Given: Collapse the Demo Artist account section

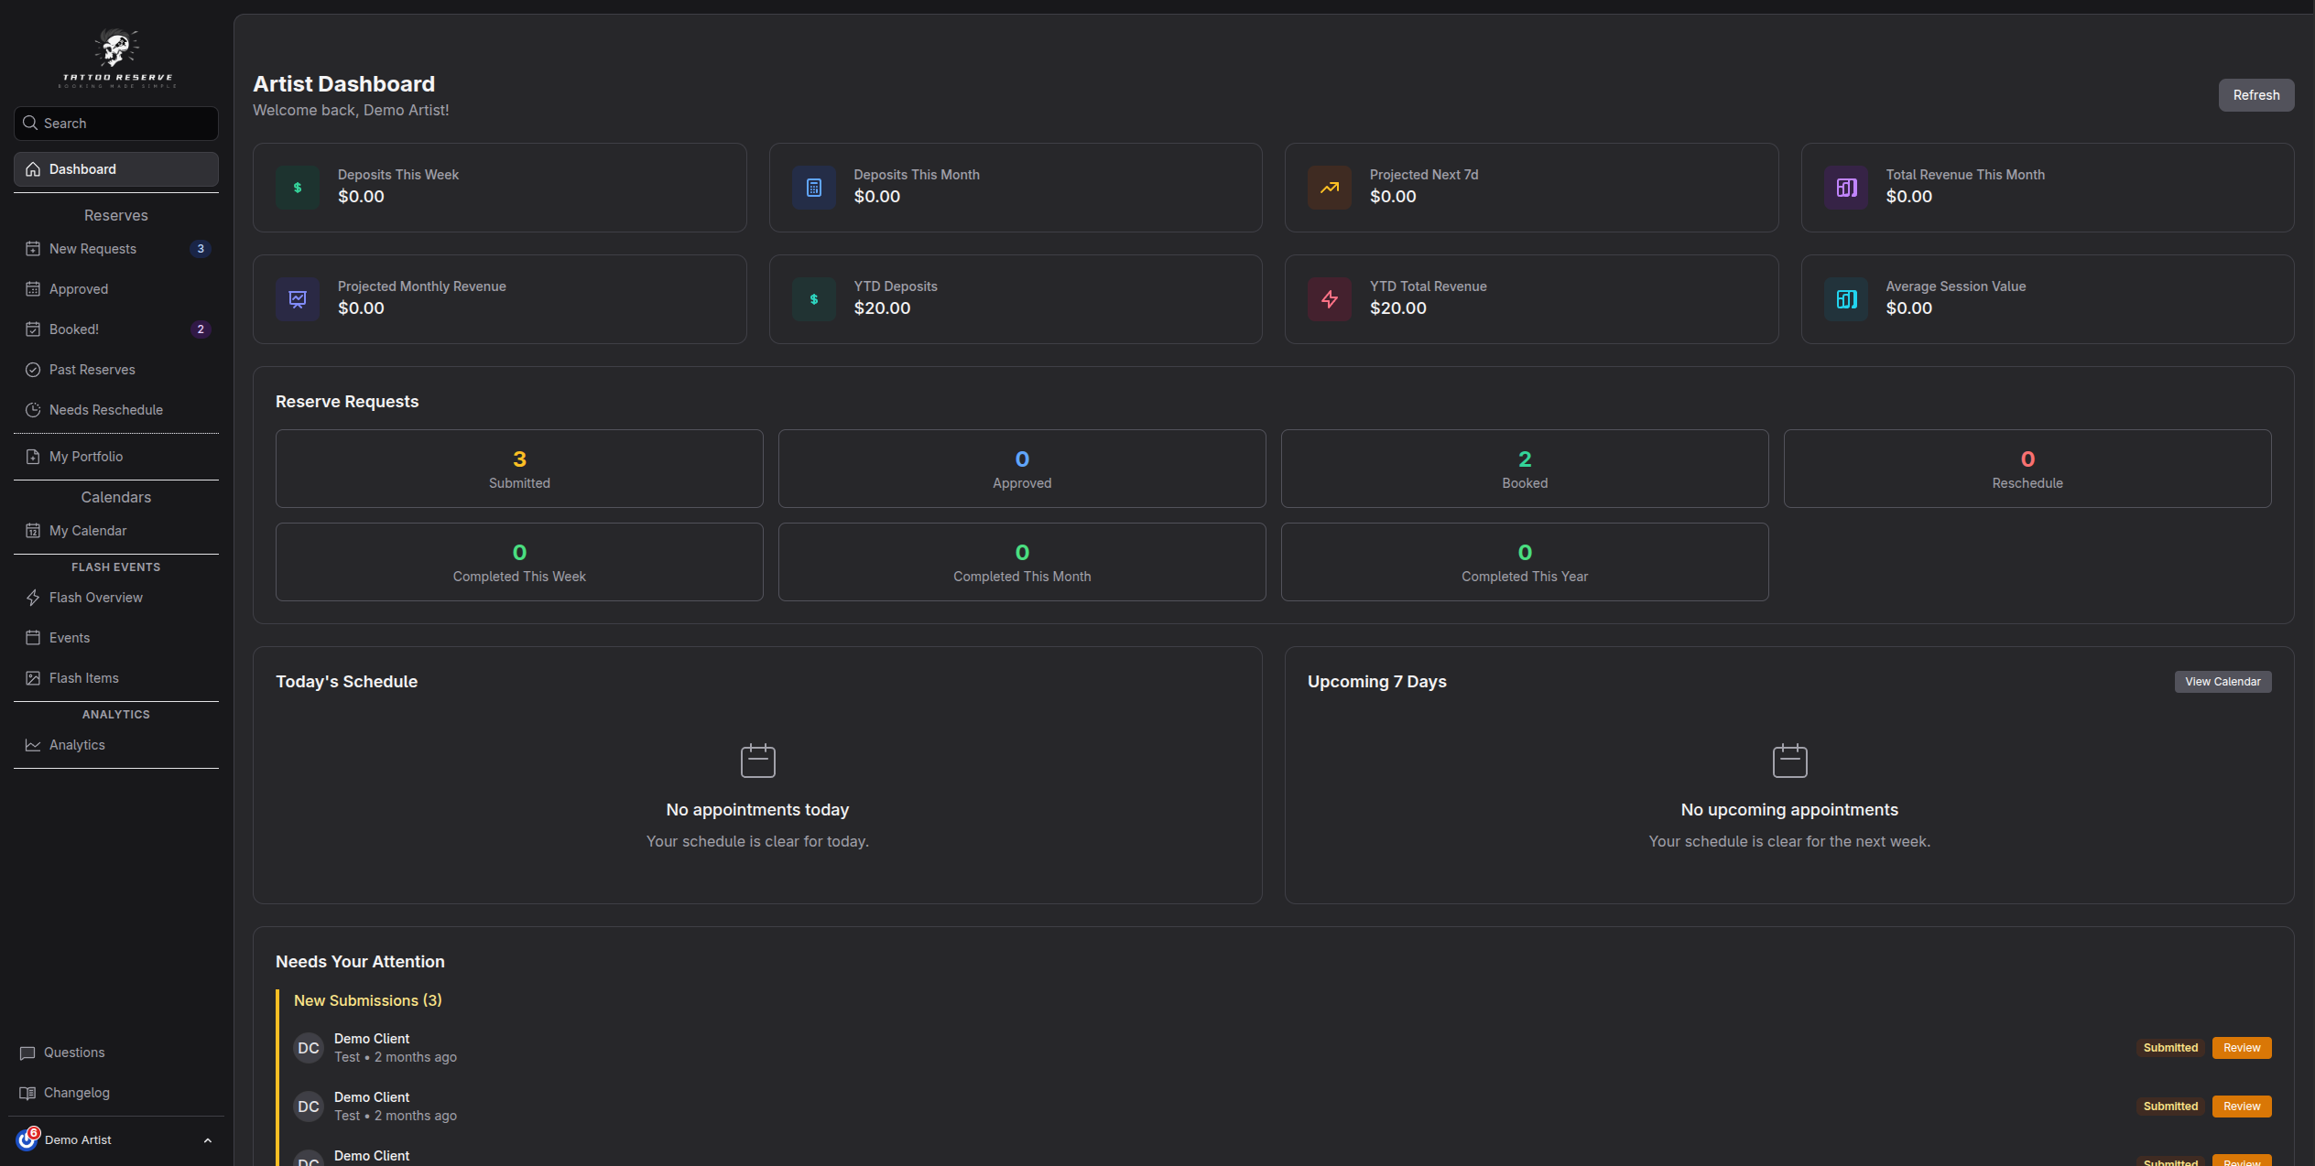Looking at the screenshot, I should (206, 1139).
